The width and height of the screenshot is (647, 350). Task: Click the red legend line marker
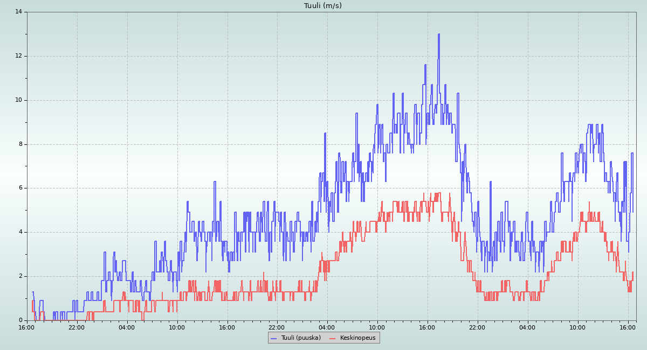pos(333,338)
